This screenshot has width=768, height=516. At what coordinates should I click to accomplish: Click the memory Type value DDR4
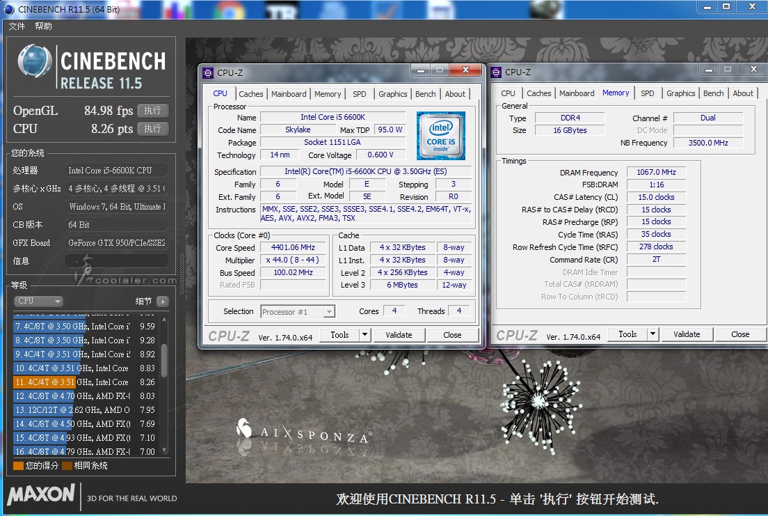click(570, 118)
